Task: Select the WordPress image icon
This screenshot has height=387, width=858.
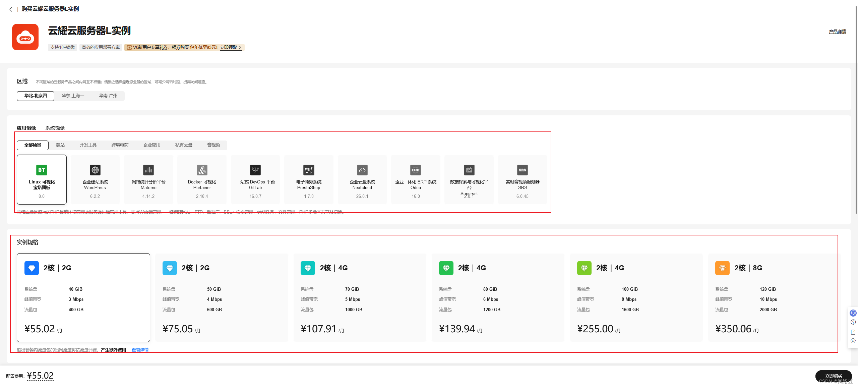Action: coord(95,170)
